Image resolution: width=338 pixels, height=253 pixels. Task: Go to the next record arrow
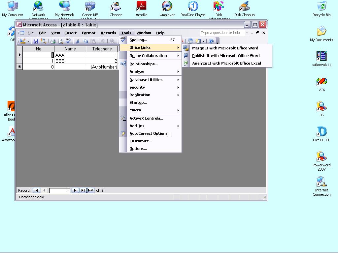click(x=75, y=190)
